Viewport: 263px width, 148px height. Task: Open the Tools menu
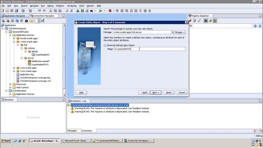[x=81, y=6]
